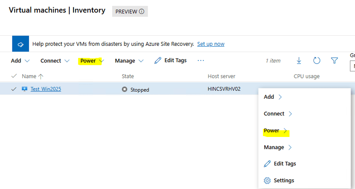Click the pencil icon in the context menu
The image size is (355, 189).
pos(267,164)
